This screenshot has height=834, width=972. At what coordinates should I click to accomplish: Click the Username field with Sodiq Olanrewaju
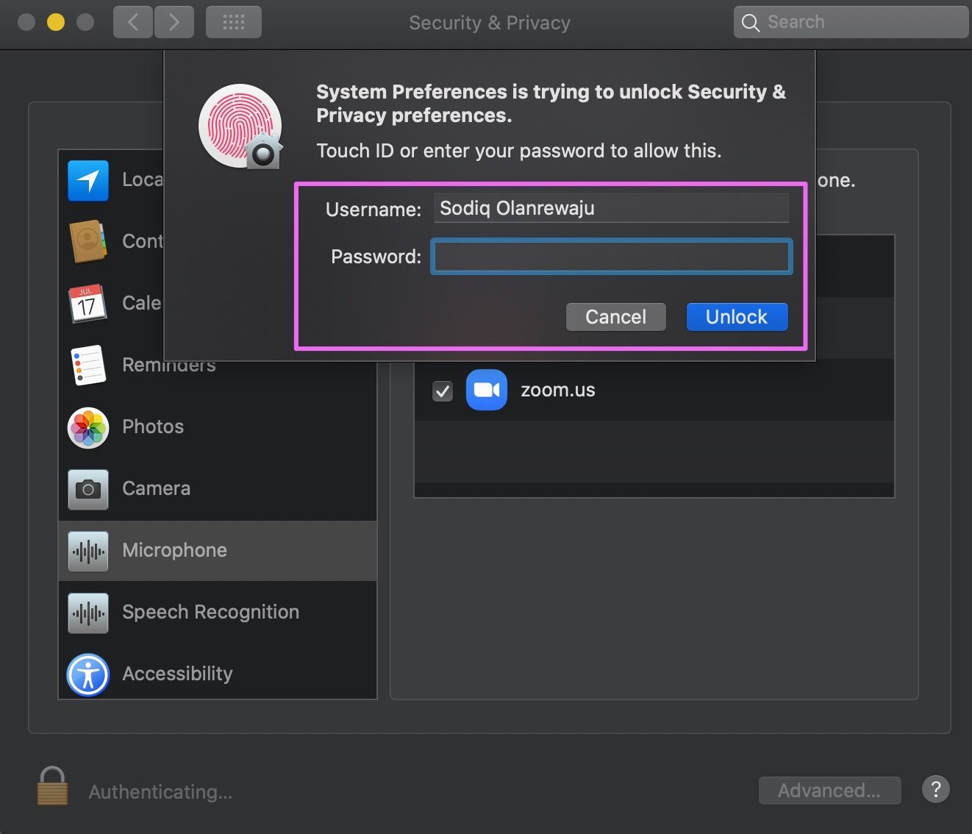(612, 208)
